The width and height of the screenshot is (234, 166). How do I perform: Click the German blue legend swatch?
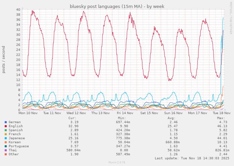6,122
